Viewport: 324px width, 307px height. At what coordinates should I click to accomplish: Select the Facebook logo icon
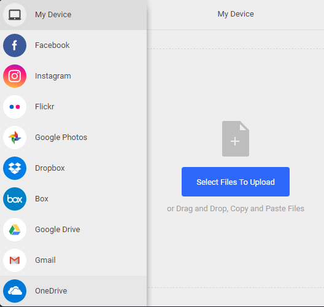15,45
